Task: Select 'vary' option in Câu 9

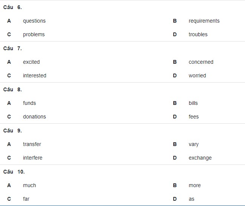Action: pyautogui.click(x=194, y=145)
